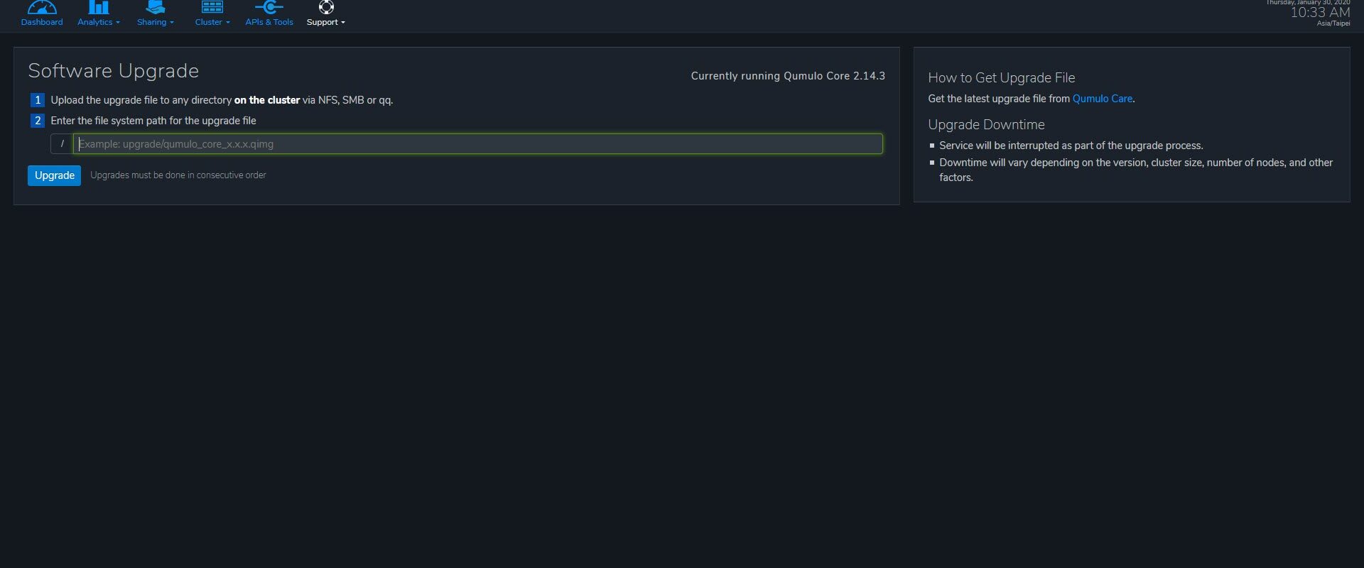Click the Service will be interrupted bullet text
1364x568 pixels.
click(1071, 146)
